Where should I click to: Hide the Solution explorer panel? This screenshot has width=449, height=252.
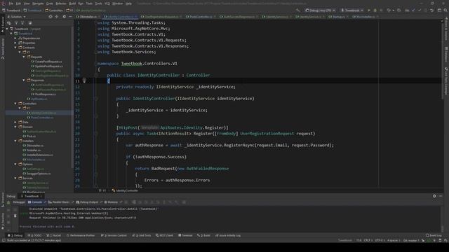tap(70, 17)
